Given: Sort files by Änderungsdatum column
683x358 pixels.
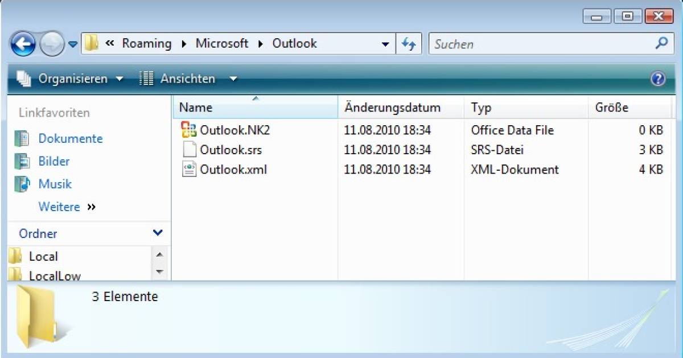Looking at the screenshot, I should point(401,107).
